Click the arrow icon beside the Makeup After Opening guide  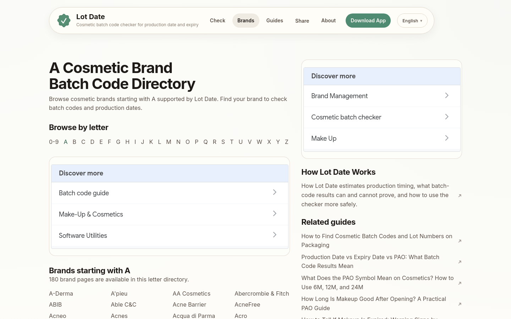click(460, 304)
